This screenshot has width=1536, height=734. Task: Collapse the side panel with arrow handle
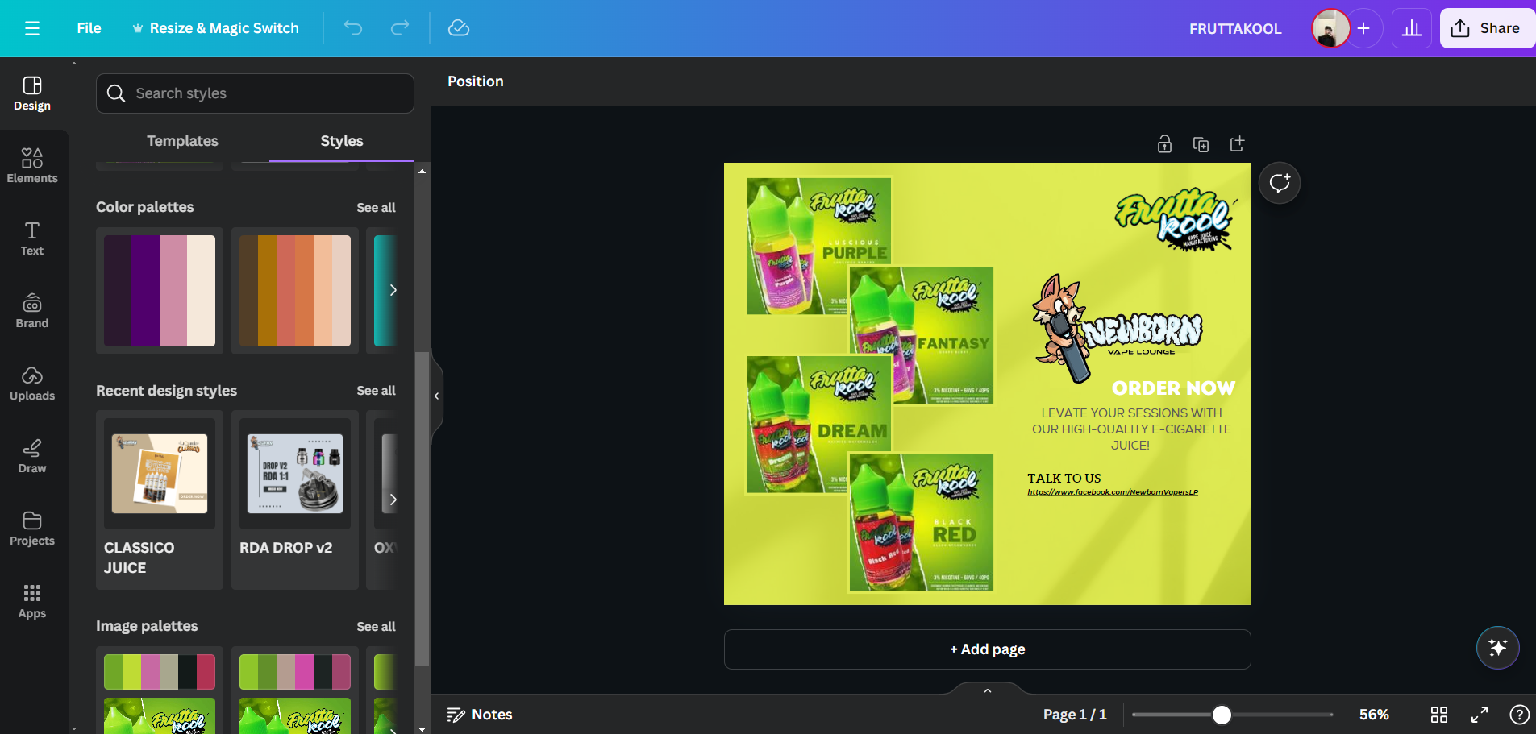coord(437,396)
